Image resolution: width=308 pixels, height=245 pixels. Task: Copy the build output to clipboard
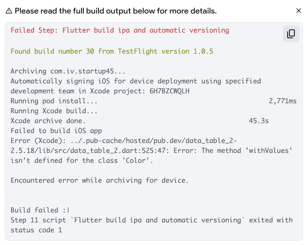(x=291, y=34)
